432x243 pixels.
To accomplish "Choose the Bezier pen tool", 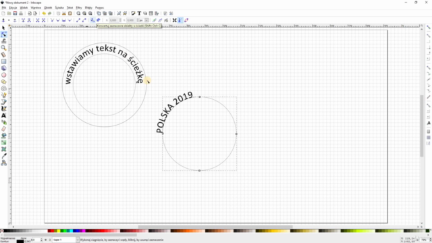I will tap(3, 102).
